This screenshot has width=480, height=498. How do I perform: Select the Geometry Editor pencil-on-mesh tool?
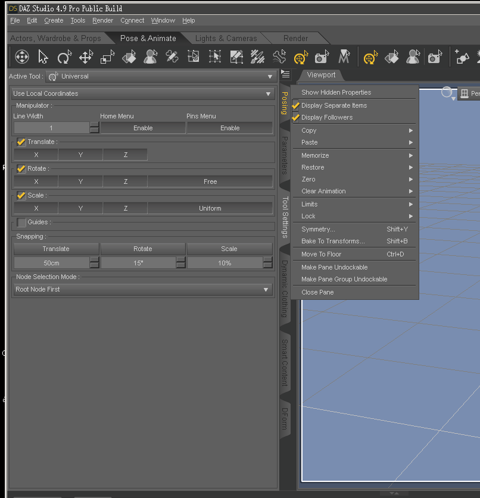coord(236,57)
